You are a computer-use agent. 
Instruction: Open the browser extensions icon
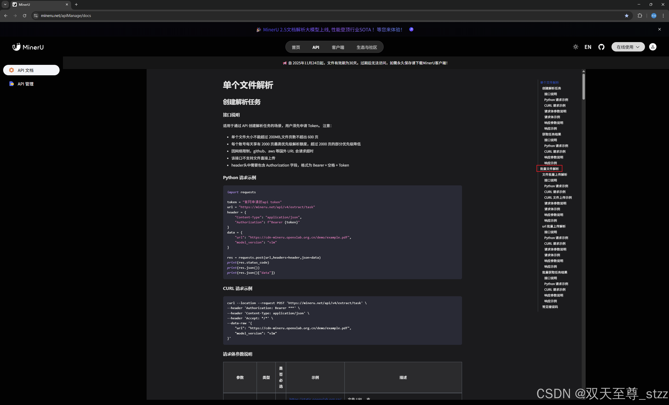640,16
